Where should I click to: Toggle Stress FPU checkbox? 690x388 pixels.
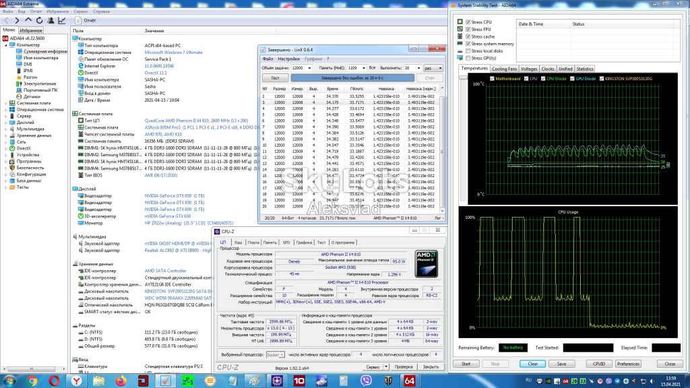click(x=468, y=30)
